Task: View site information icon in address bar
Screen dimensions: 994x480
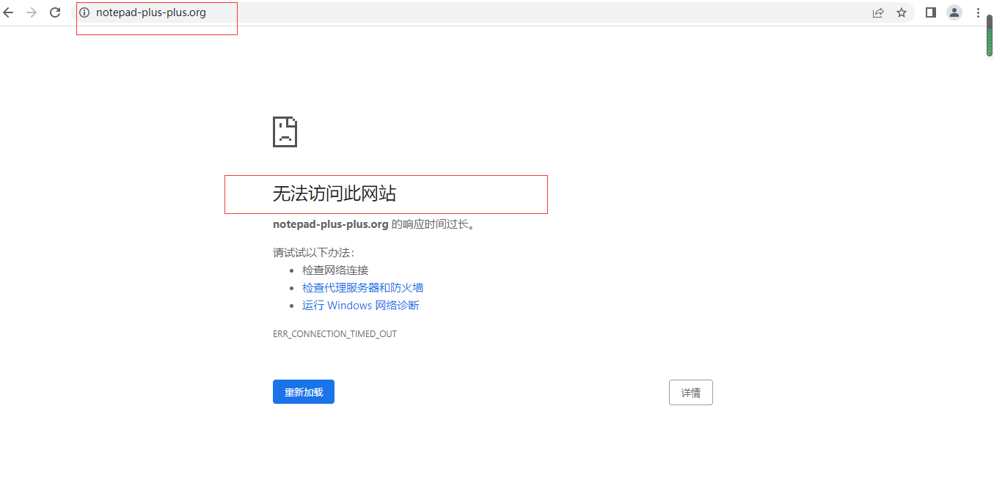Action: pos(84,12)
